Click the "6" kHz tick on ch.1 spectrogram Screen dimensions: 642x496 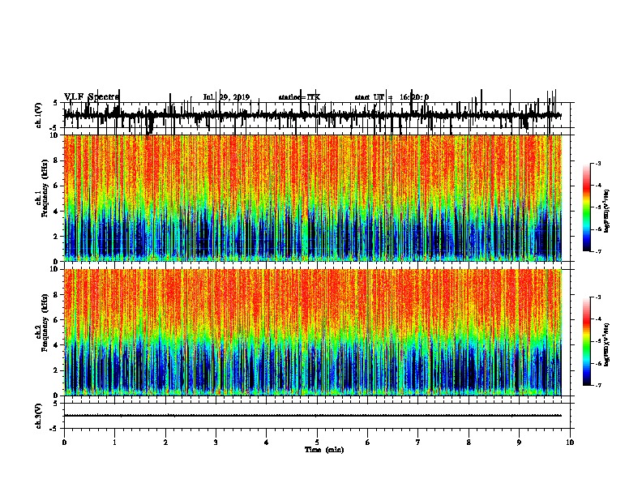pos(57,186)
